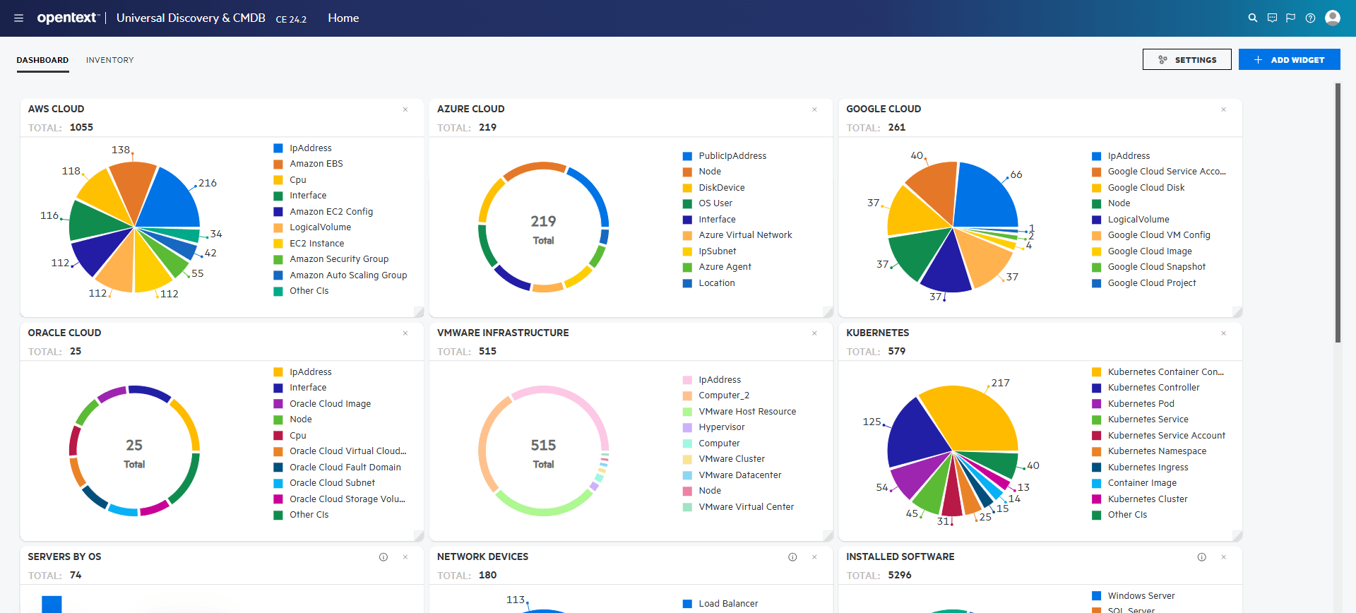Close the Azure Cloud widget

[814, 109]
